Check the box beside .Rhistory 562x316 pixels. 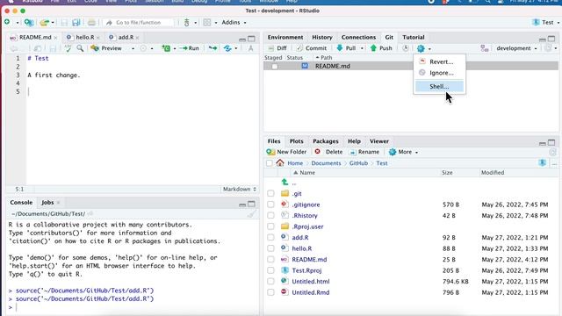[270, 215]
